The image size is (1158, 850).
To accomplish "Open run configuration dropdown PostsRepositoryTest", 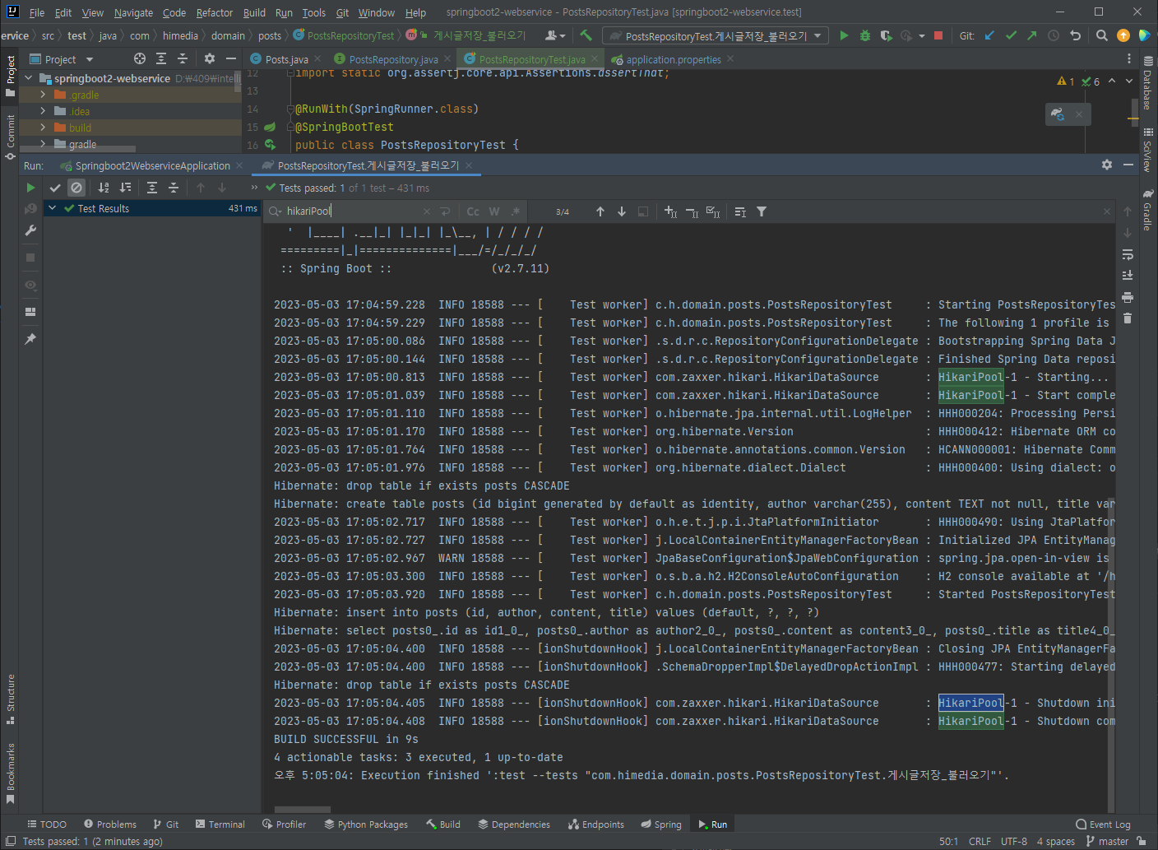I will [x=716, y=36].
